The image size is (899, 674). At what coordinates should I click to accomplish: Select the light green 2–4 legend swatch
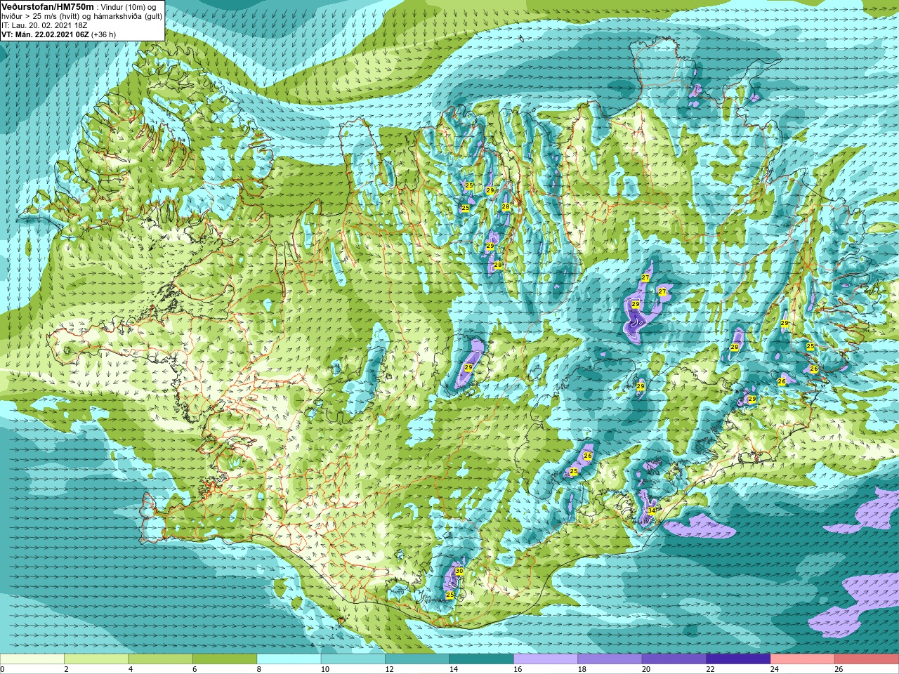[96, 659]
